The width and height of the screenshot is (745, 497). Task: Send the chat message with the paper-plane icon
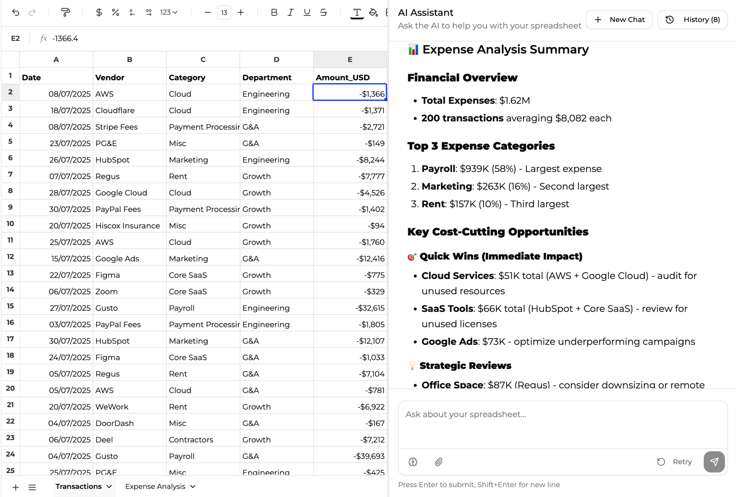714,462
